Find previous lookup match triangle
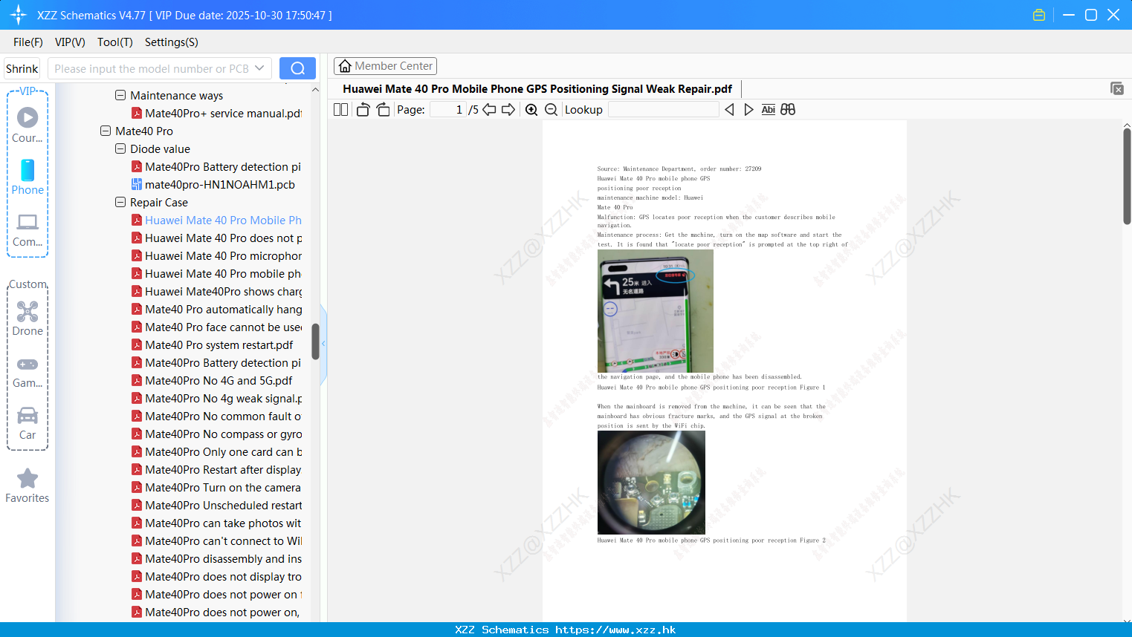 click(729, 110)
